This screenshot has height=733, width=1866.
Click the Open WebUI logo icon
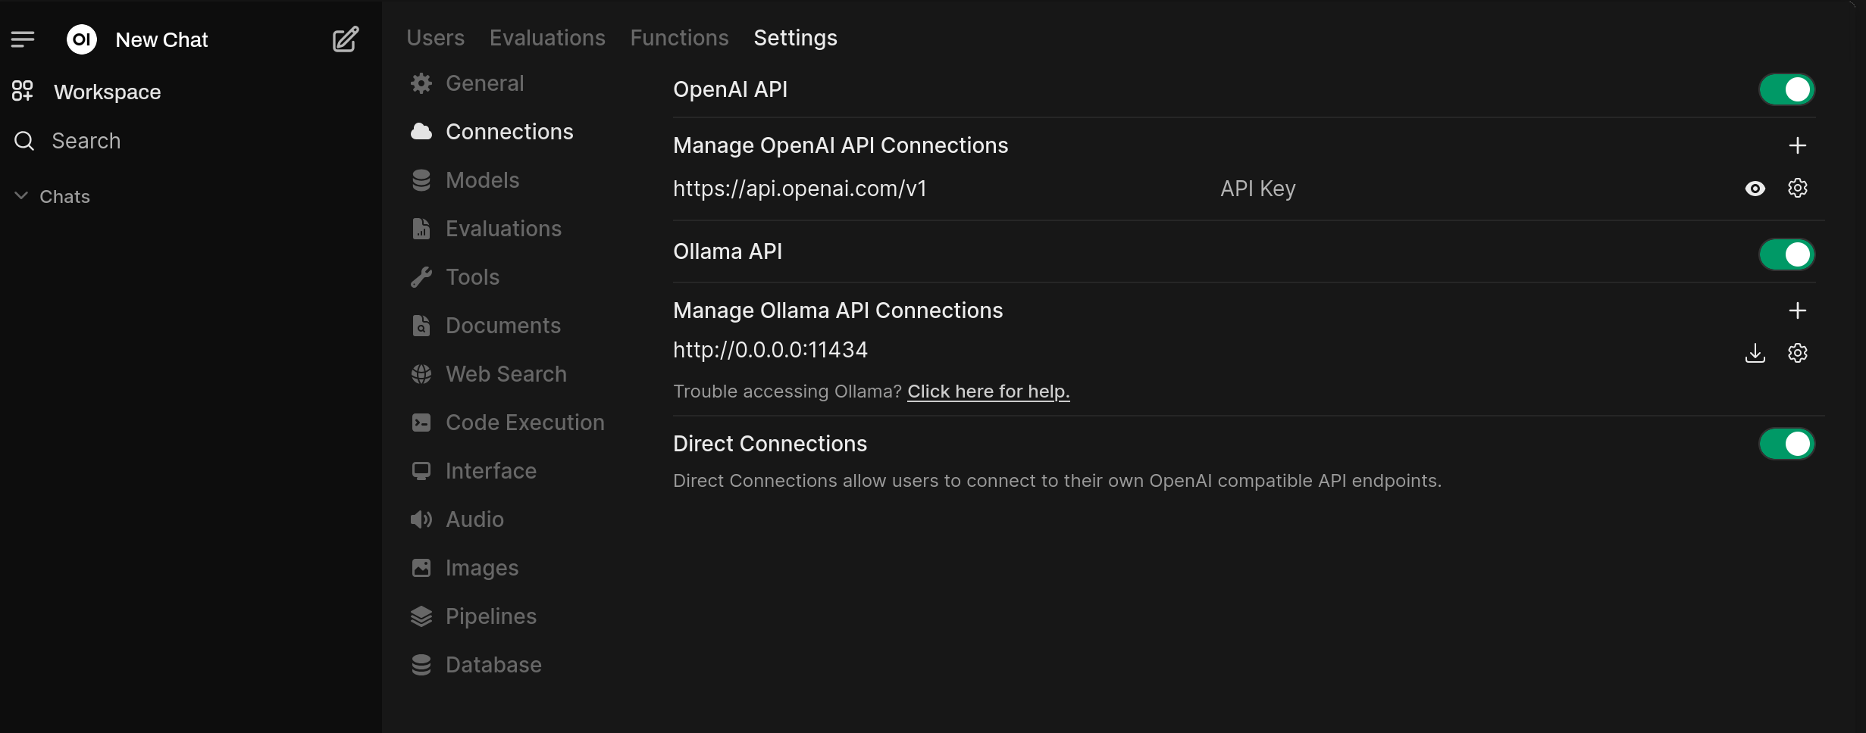tap(82, 39)
